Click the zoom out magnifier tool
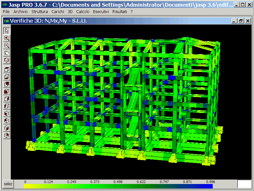 [7, 45]
